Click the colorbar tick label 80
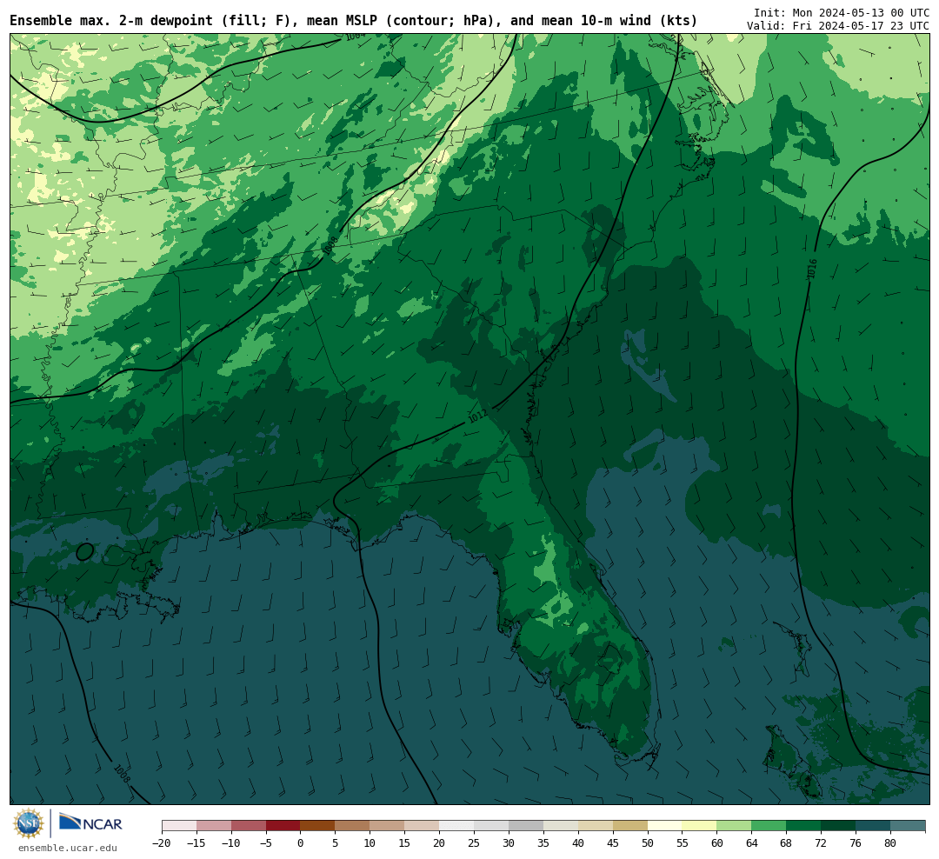The width and height of the screenshot is (939, 859). [890, 843]
